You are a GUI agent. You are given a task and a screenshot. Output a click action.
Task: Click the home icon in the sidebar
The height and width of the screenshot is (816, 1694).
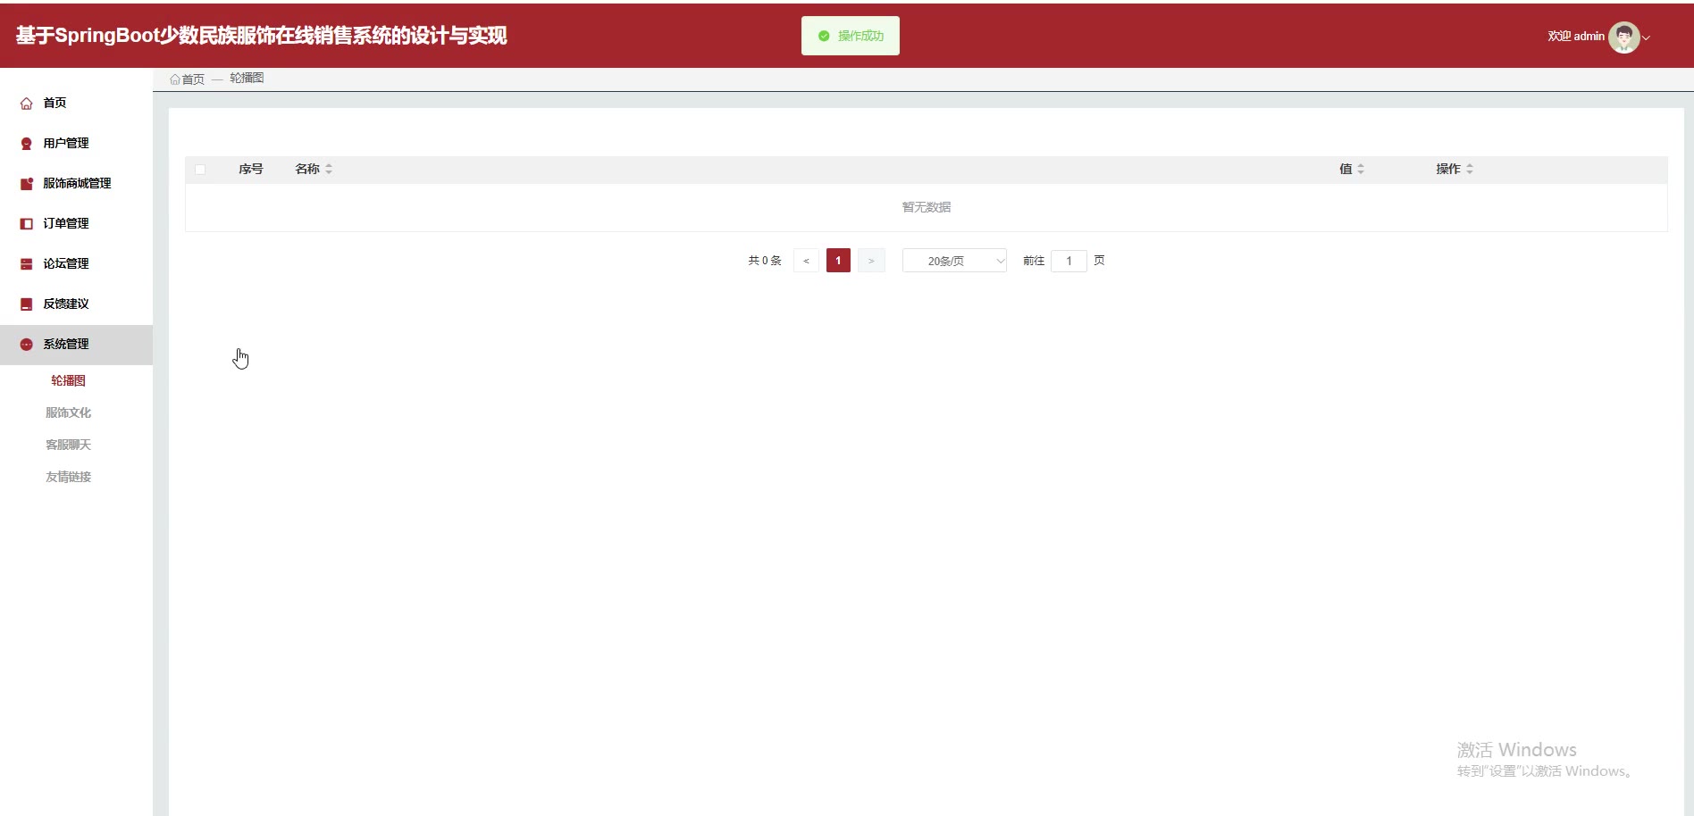click(27, 104)
